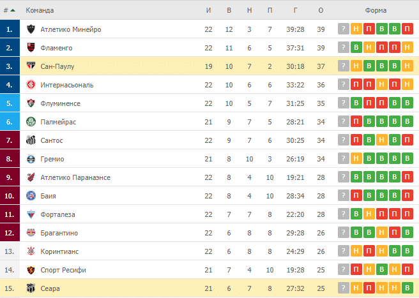
Task: Open the Флуминенсе team link
Action: (61, 103)
